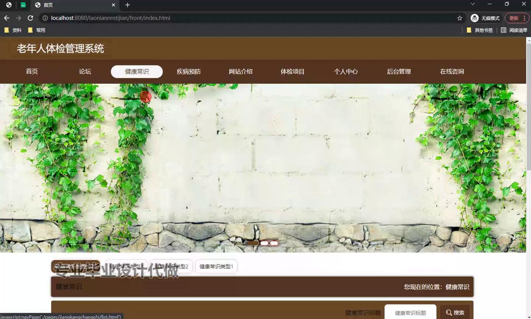Open the browser three-dot menu
The width and height of the screenshot is (531, 319).
pyautogui.click(x=524, y=18)
